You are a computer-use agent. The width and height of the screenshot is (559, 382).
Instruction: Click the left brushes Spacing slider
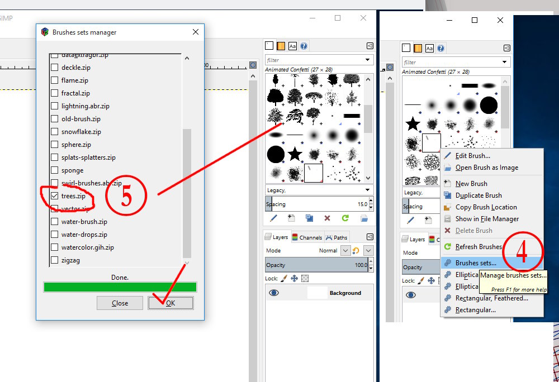point(317,204)
